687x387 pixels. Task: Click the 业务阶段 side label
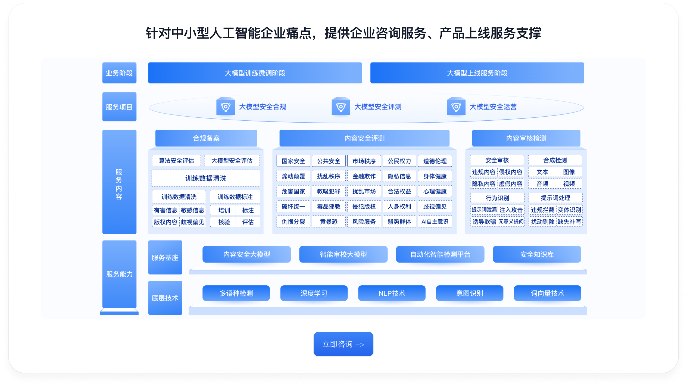[x=119, y=73]
